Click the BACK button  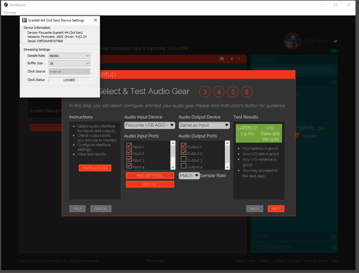(255, 209)
